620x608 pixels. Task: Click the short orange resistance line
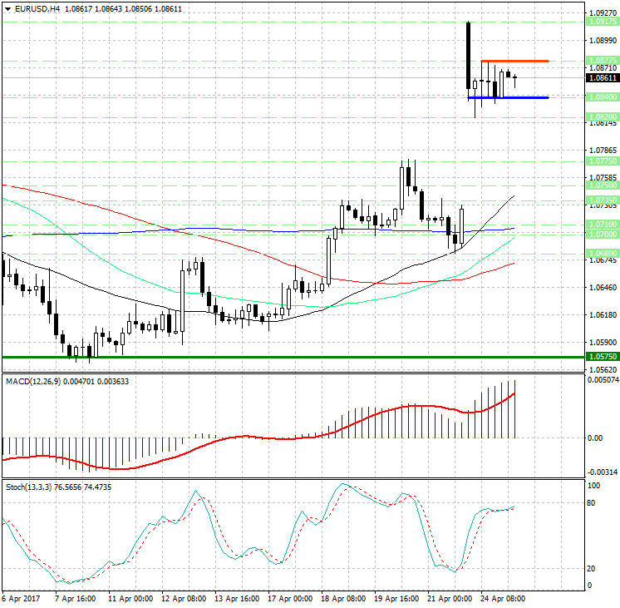tap(517, 61)
